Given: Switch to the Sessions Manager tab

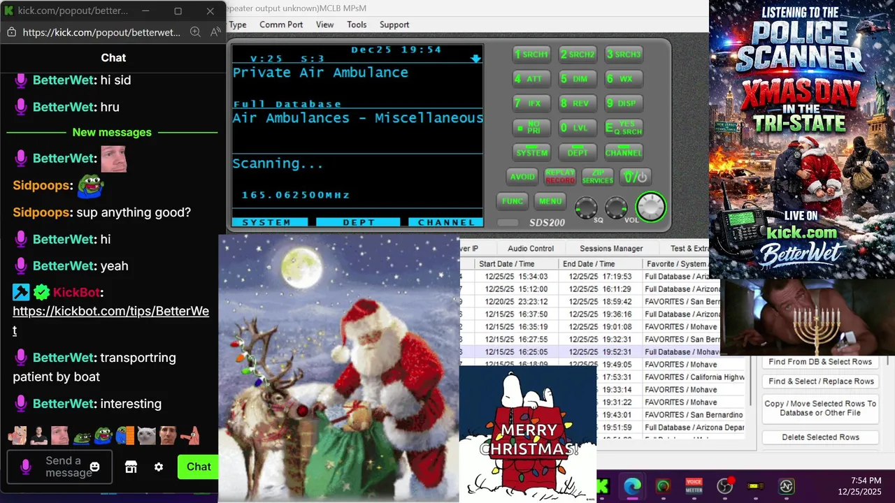Looking at the screenshot, I should pyautogui.click(x=611, y=249).
